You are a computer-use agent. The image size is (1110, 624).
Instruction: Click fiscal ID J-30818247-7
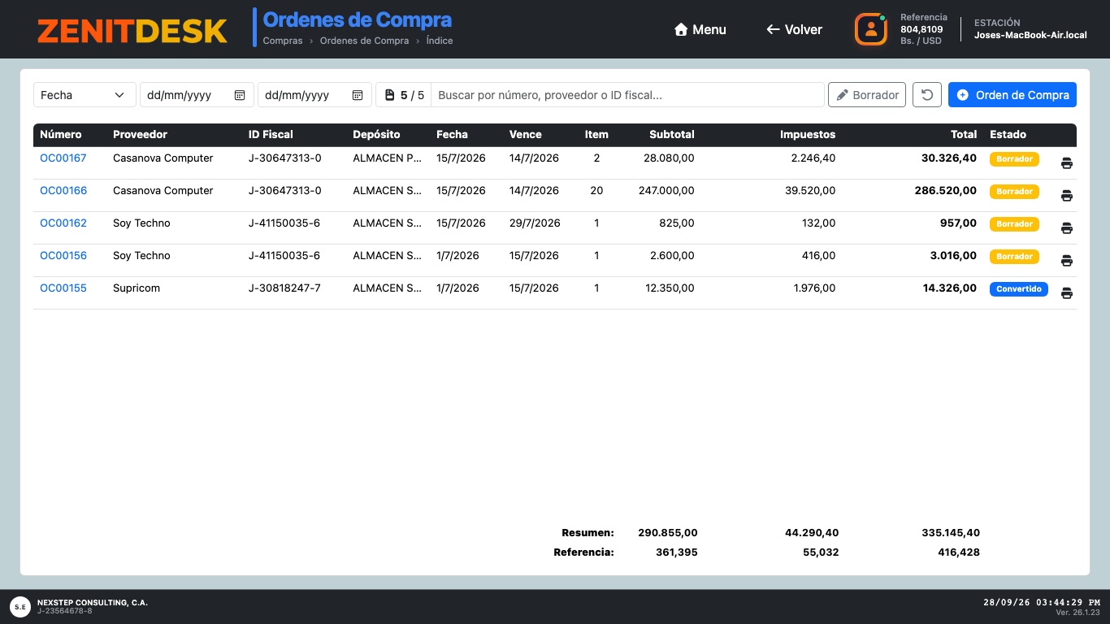tap(284, 288)
